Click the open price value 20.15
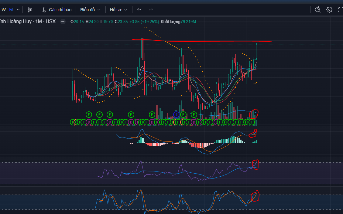Screen dimensions: 343x214 (79, 22)
